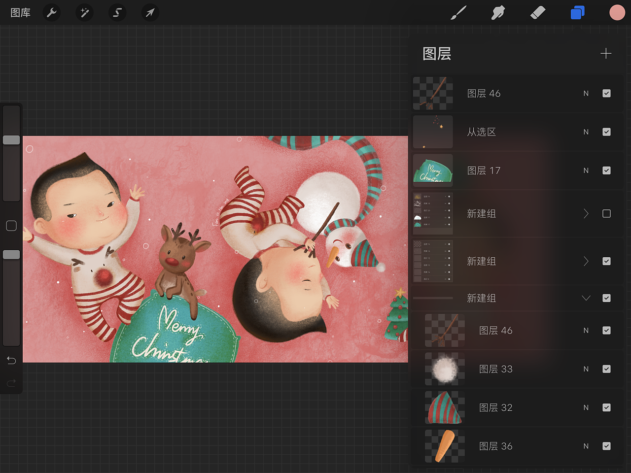Image resolution: width=631 pixels, height=473 pixels.
Task: Activate the Transform arrow tool
Action: (150, 12)
